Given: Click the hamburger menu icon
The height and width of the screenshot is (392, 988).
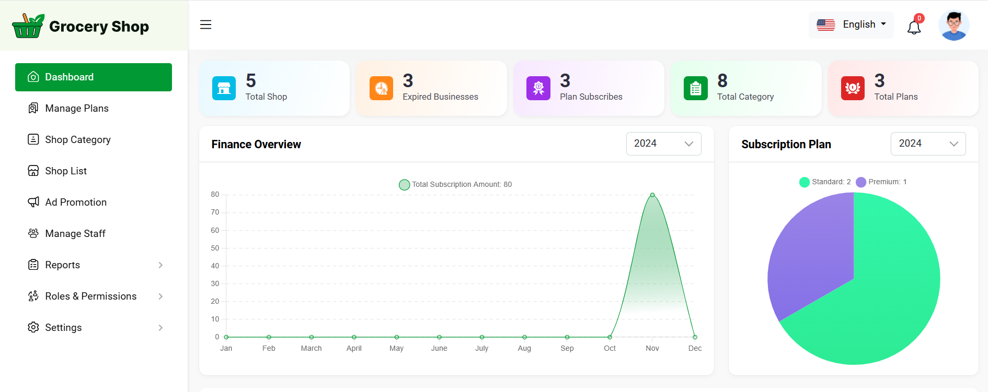Looking at the screenshot, I should (x=205, y=25).
